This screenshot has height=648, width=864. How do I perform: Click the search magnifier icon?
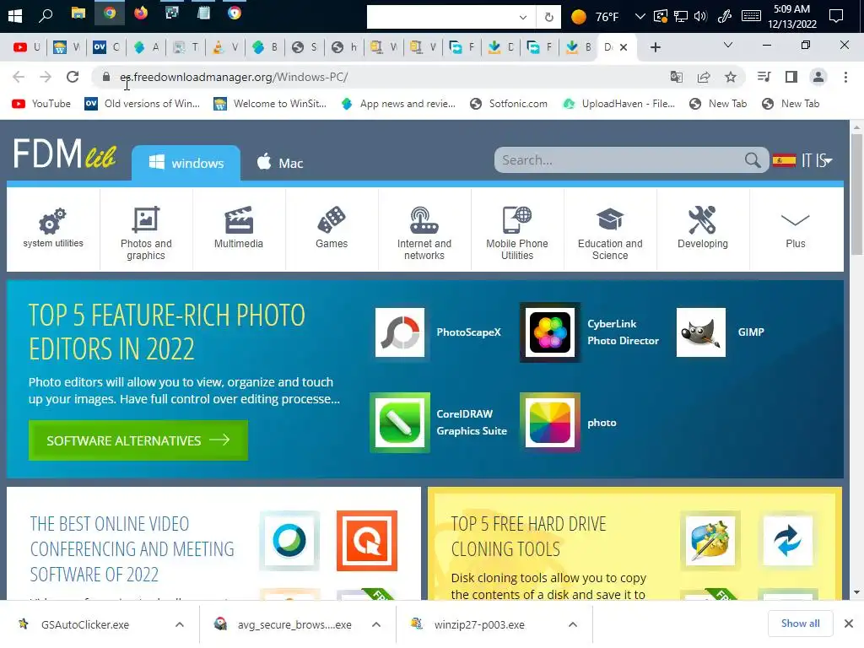pos(753,159)
